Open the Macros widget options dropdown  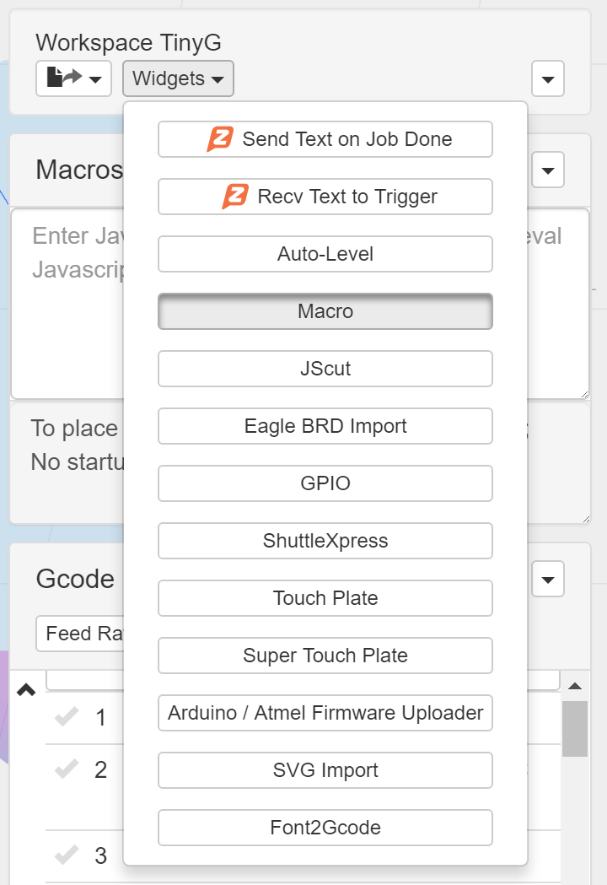point(548,170)
